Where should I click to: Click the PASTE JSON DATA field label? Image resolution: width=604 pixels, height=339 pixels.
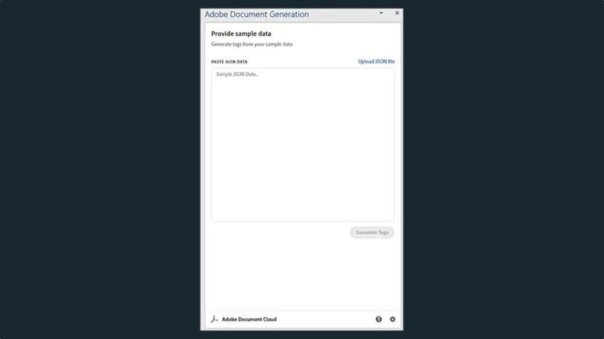click(229, 61)
